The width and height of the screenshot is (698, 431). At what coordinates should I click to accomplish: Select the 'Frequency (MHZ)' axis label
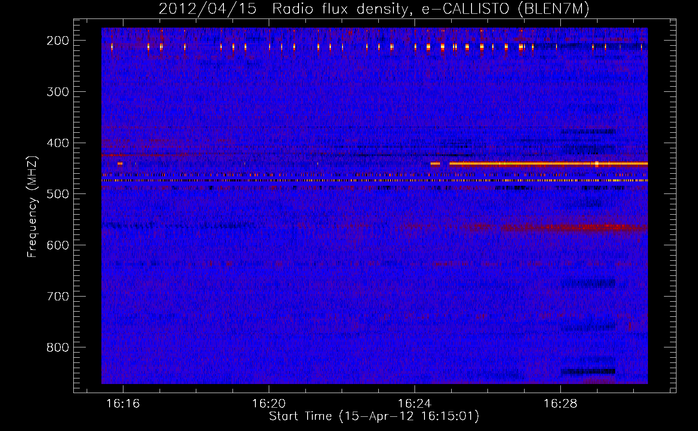click(32, 206)
